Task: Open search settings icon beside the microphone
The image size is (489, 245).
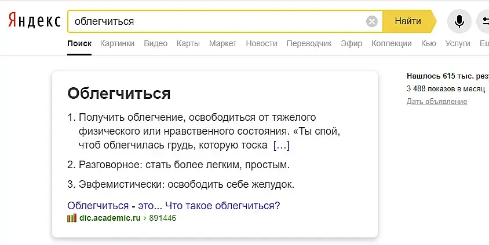Action: pyautogui.click(x=483, y=22)
